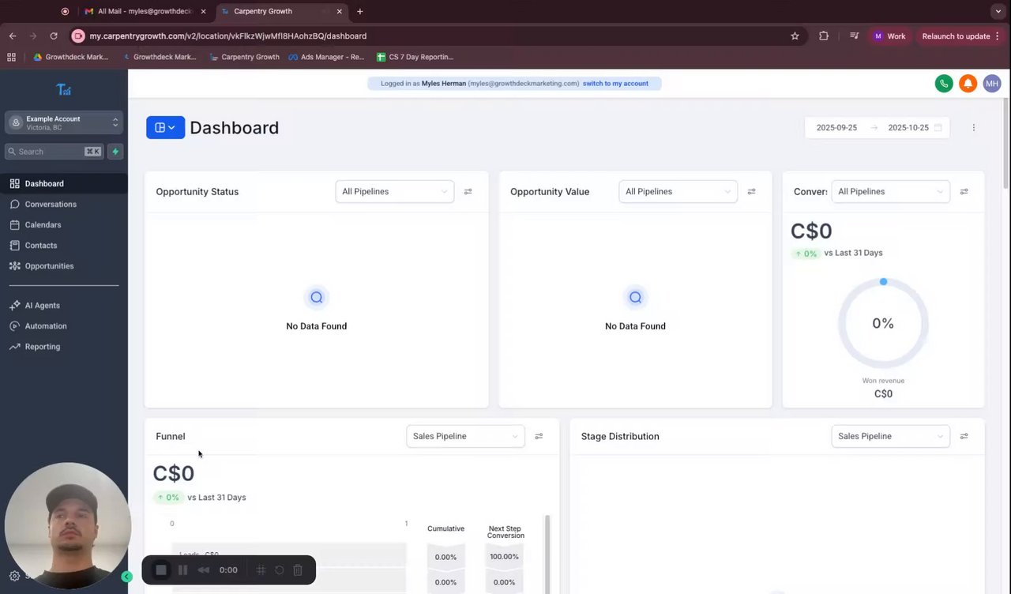Click the first Growthdeck Mark bookmark
The height and width of the screenshot is (594, 1011).
pos(71,57)
